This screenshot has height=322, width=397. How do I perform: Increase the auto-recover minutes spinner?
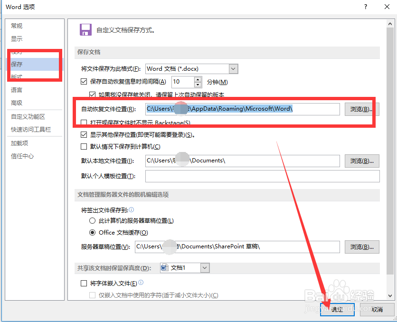pos(198,79)
